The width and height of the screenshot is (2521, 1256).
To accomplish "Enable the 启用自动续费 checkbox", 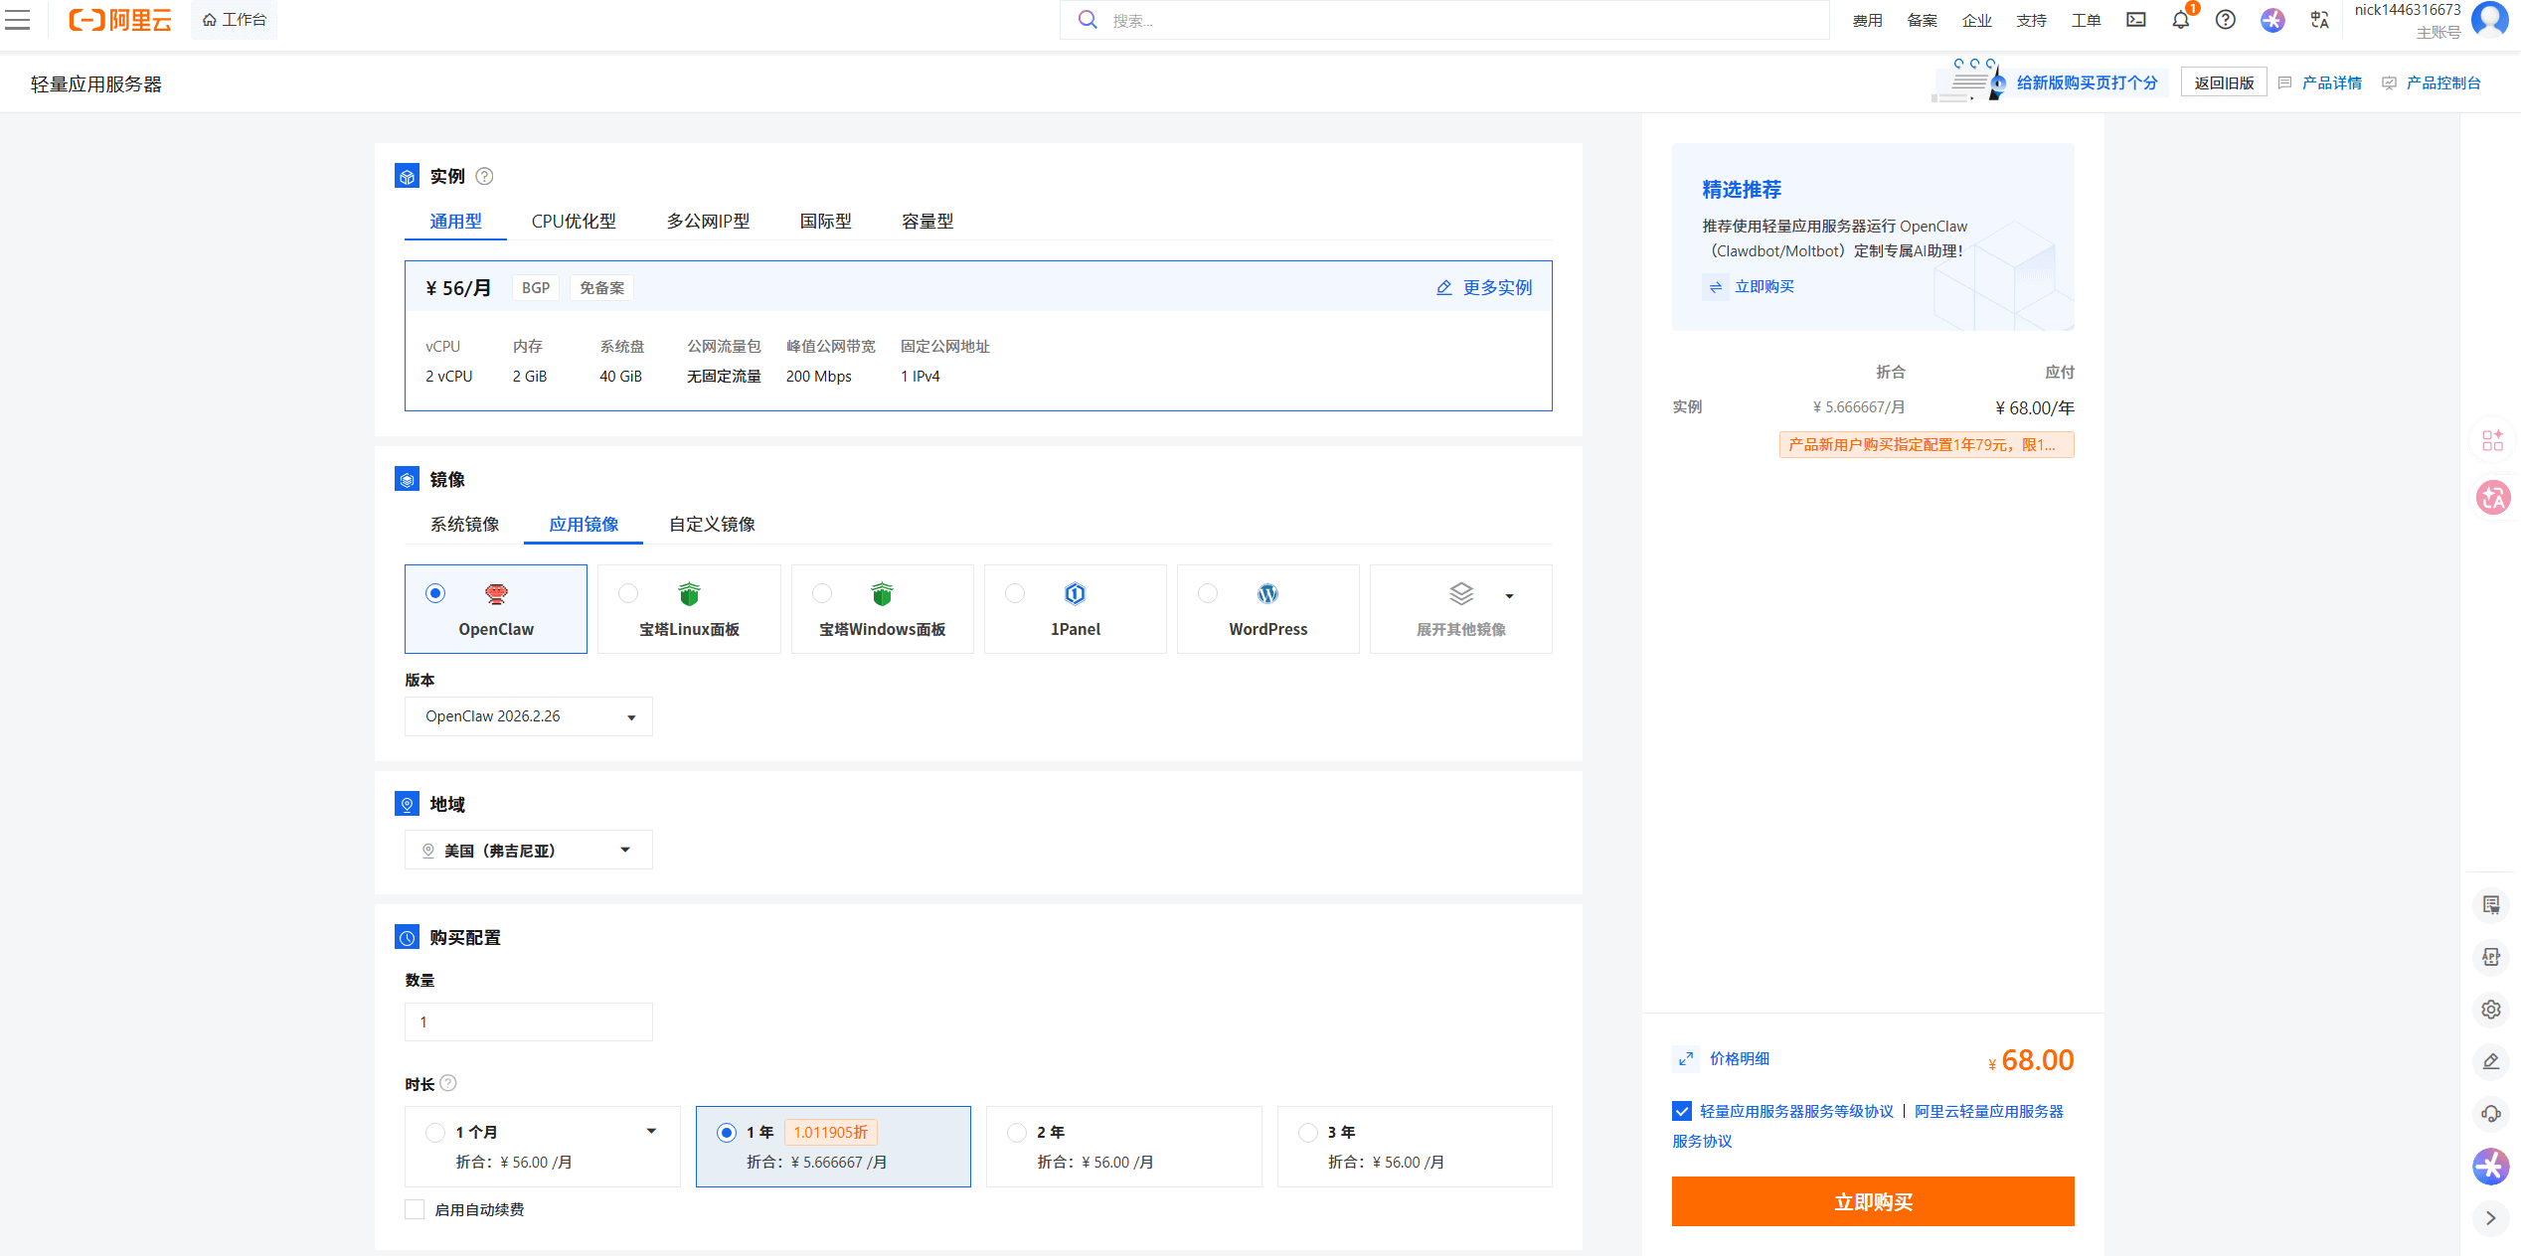I will [x=415, y=1209].
